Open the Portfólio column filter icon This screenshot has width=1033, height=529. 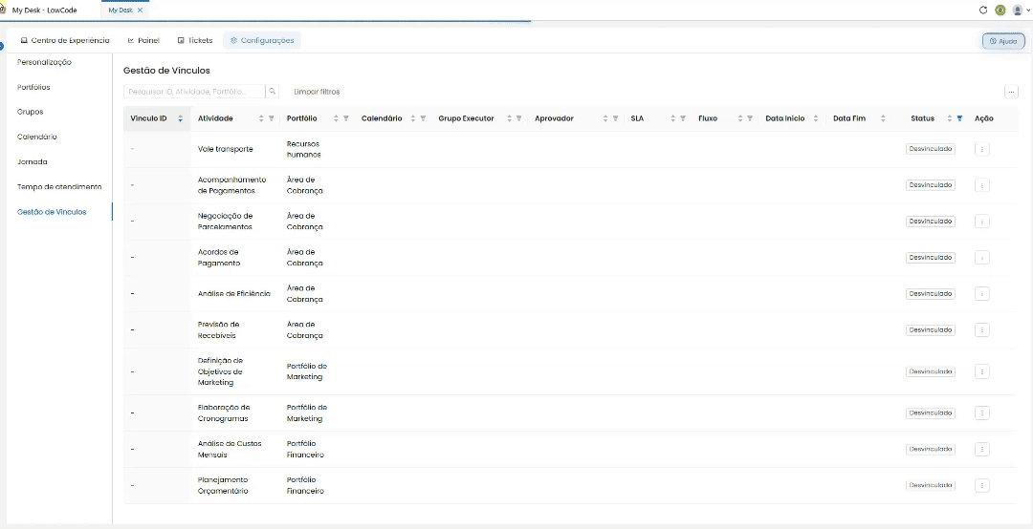click(346, 119)
